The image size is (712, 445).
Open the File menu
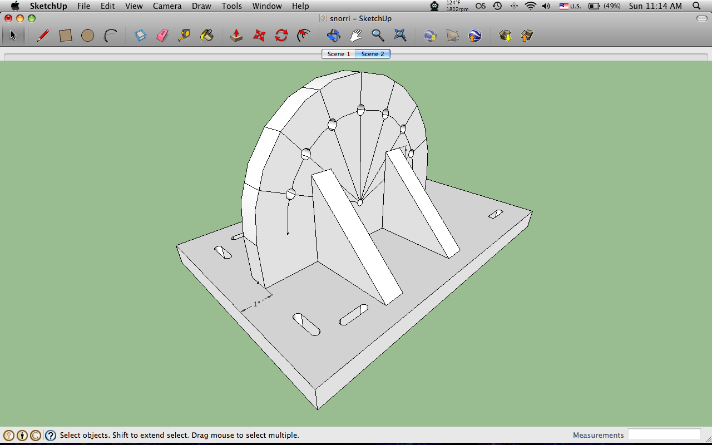point(84,6)
